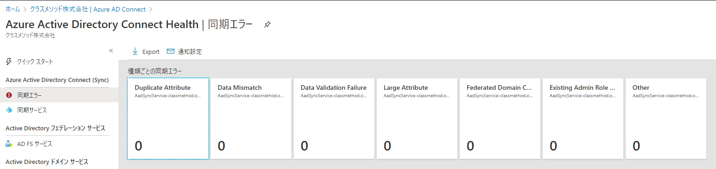The width and height of the screenshot is (716, 169).
Task: Open the Data Validation Failure tile
Action: 334,118
